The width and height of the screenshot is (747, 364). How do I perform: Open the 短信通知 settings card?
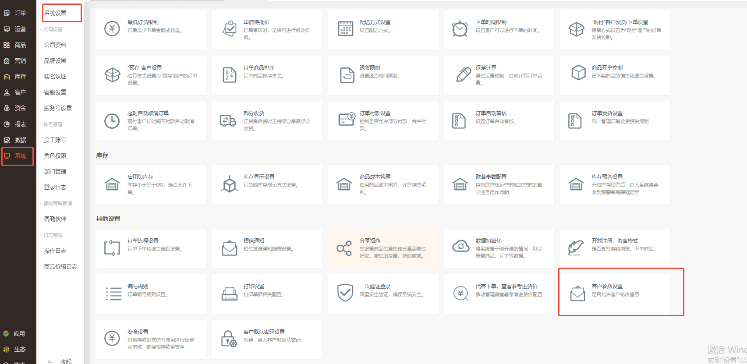tap(267, 248)
